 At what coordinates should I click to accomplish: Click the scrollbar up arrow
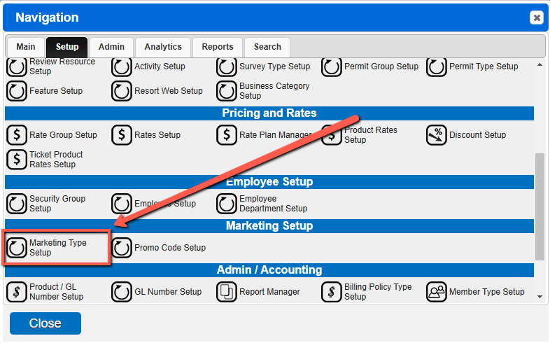[540, 64]
